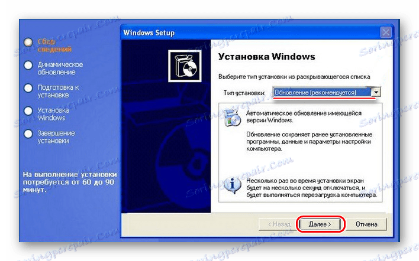Close the Windows Setup dialog
This screenshot has width=419, height=261.
[x=386, y=33]
